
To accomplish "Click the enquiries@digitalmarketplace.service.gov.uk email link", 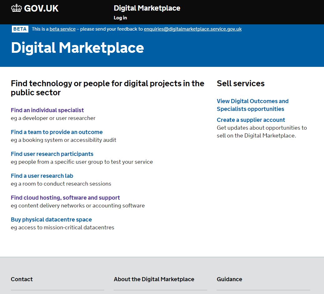I will (x=193, y=29).
